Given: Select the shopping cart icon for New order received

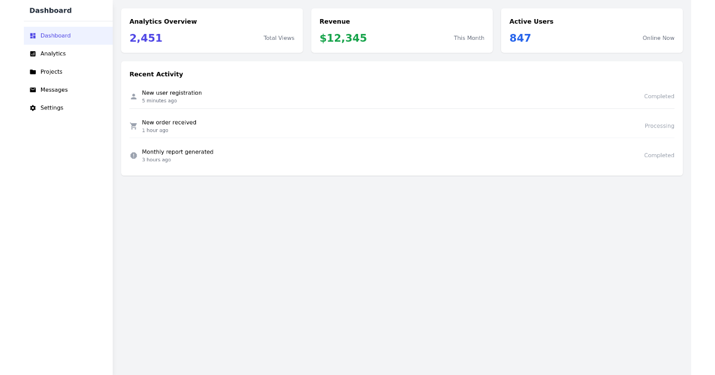Looking at the screenshot, I should coord(133,126).
